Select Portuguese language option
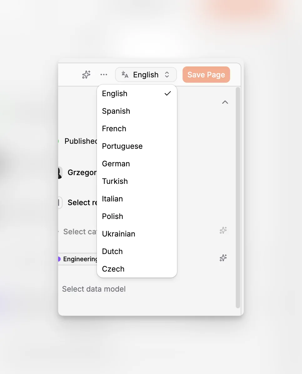The width and height of the screenshot is (302, 374). tap(137, 146)
